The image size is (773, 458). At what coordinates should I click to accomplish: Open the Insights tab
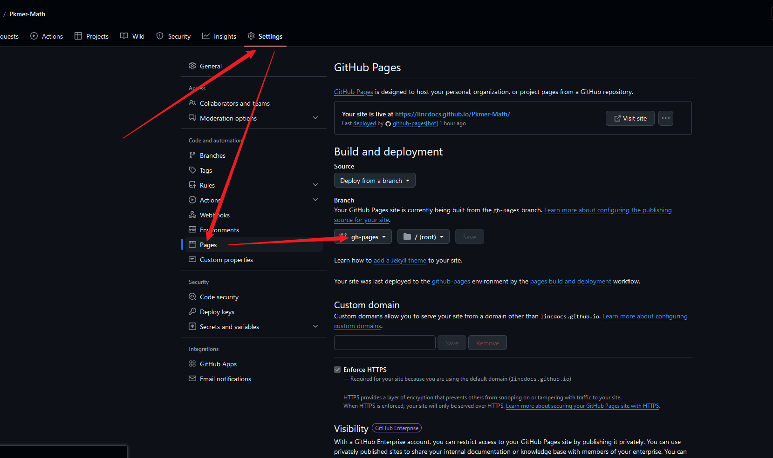pyautogui.click(x=219, y=36)
